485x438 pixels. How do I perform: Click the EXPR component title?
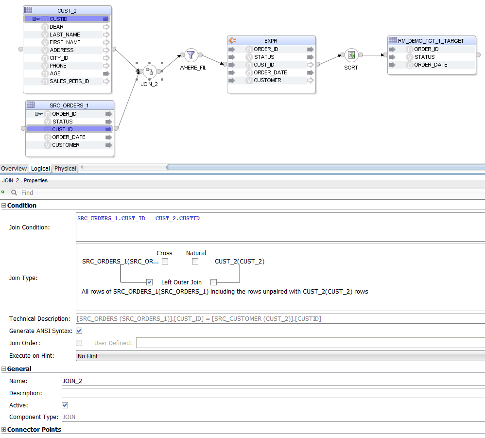coord(271,41)
